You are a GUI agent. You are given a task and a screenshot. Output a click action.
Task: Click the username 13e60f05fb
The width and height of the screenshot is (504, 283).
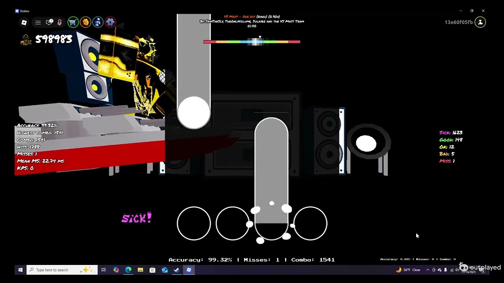click(x=459, y=22)
